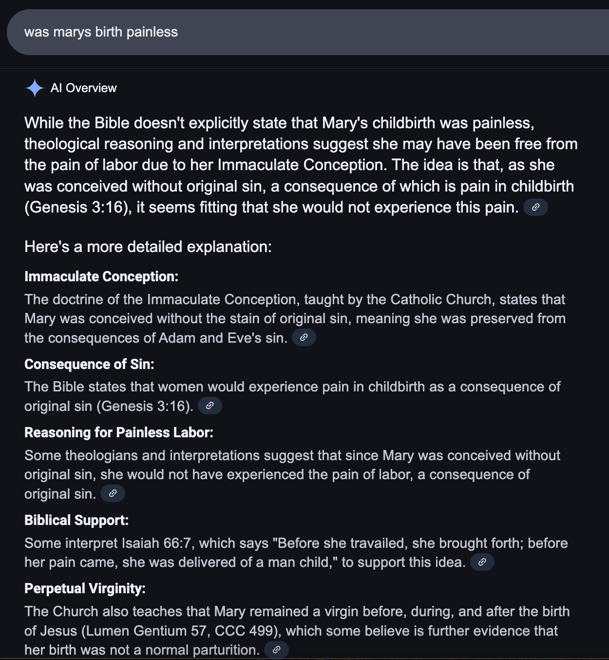Open source link after Genesis 3:16 sentence

point(210,406)
